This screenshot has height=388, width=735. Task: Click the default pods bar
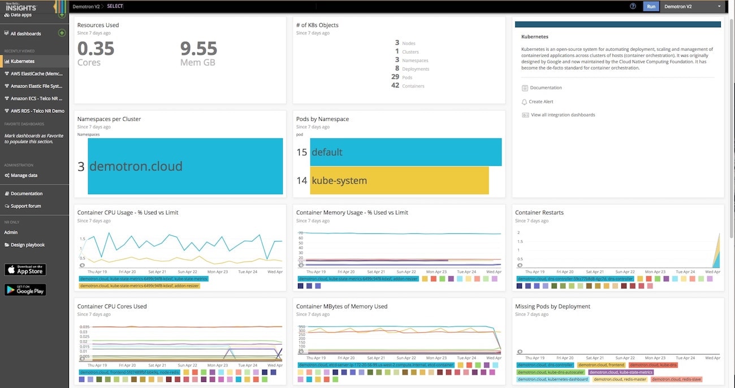[x=405, y=152]
